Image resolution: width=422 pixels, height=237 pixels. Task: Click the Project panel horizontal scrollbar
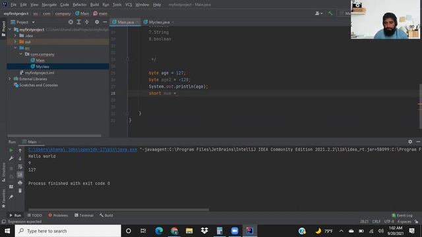coord(54,136)
